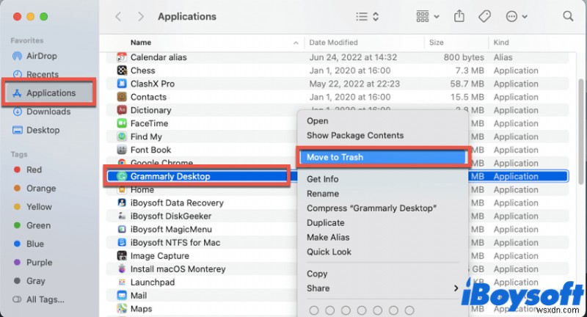Open the group-by grid dropdown
Viewport: 587px width, 317px height.
[428, 16]
